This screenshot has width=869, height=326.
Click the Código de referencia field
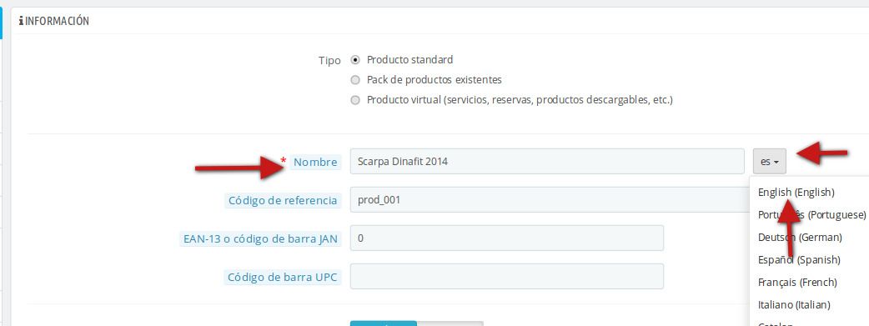[550, 199]
